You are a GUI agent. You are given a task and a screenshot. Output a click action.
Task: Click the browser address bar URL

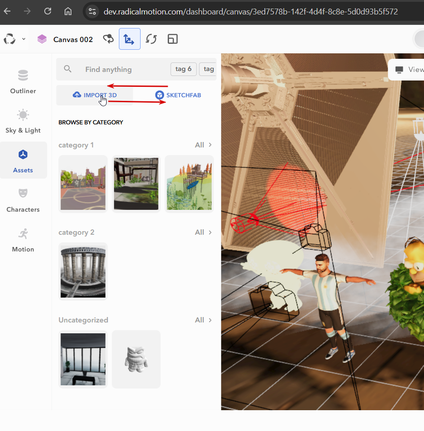[x=250, y=12]
